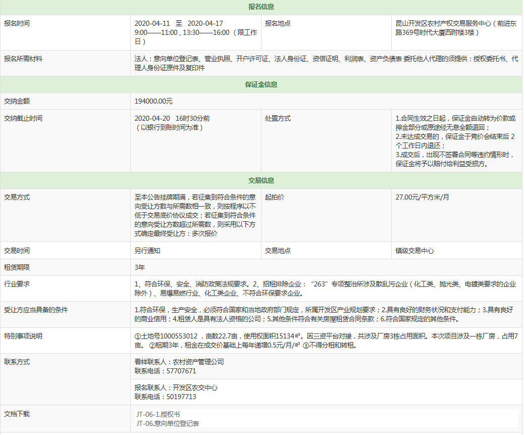Screen dimensions: 525x435
Task: Click the 27.00元/平方米/月 starting price
Action: point(422,197)
